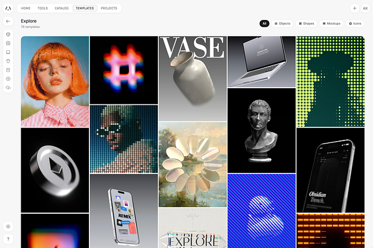
Task: Go to the Home tab
Action: 25,8
